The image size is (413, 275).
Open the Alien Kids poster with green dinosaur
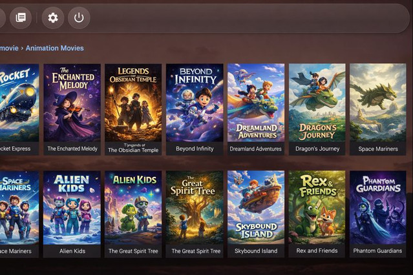click(133, 208)
